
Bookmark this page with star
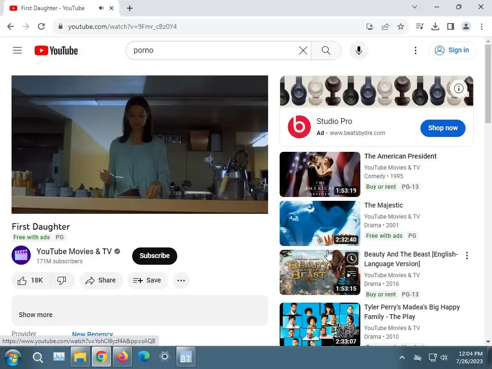point(401,27)
